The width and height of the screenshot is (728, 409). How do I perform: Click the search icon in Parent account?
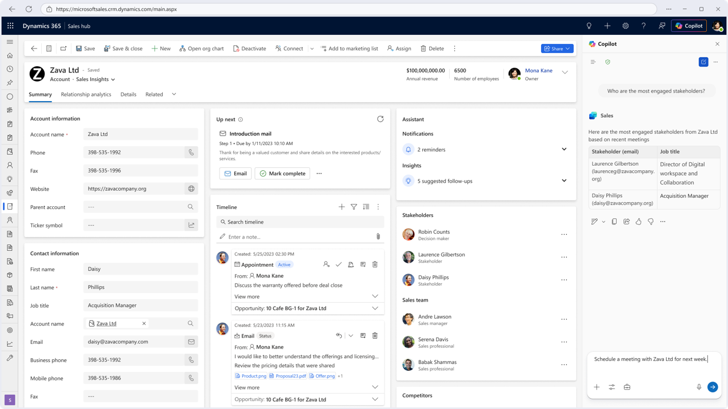[x=191, y=207]
